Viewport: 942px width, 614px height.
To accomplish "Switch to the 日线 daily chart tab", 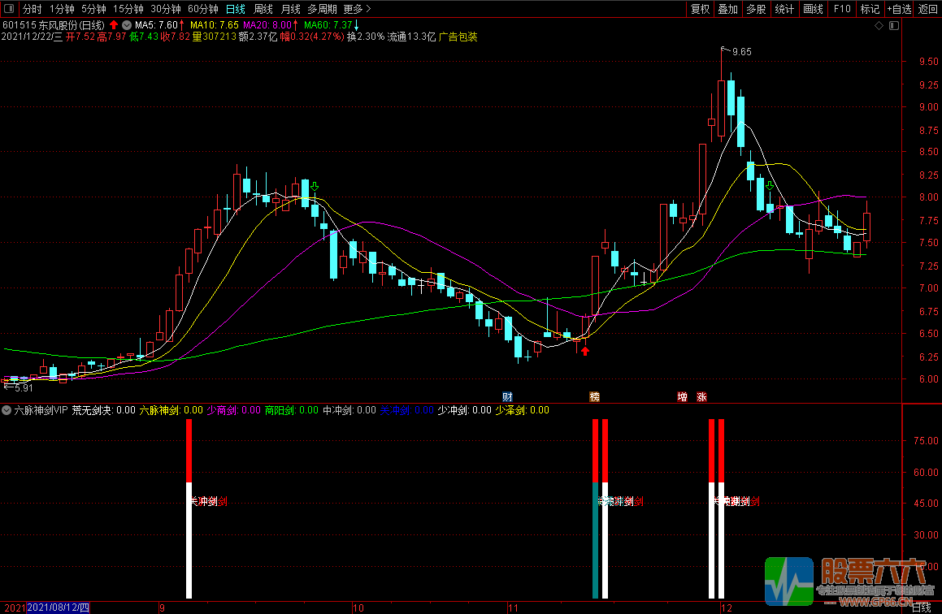I will click(236, 9).
